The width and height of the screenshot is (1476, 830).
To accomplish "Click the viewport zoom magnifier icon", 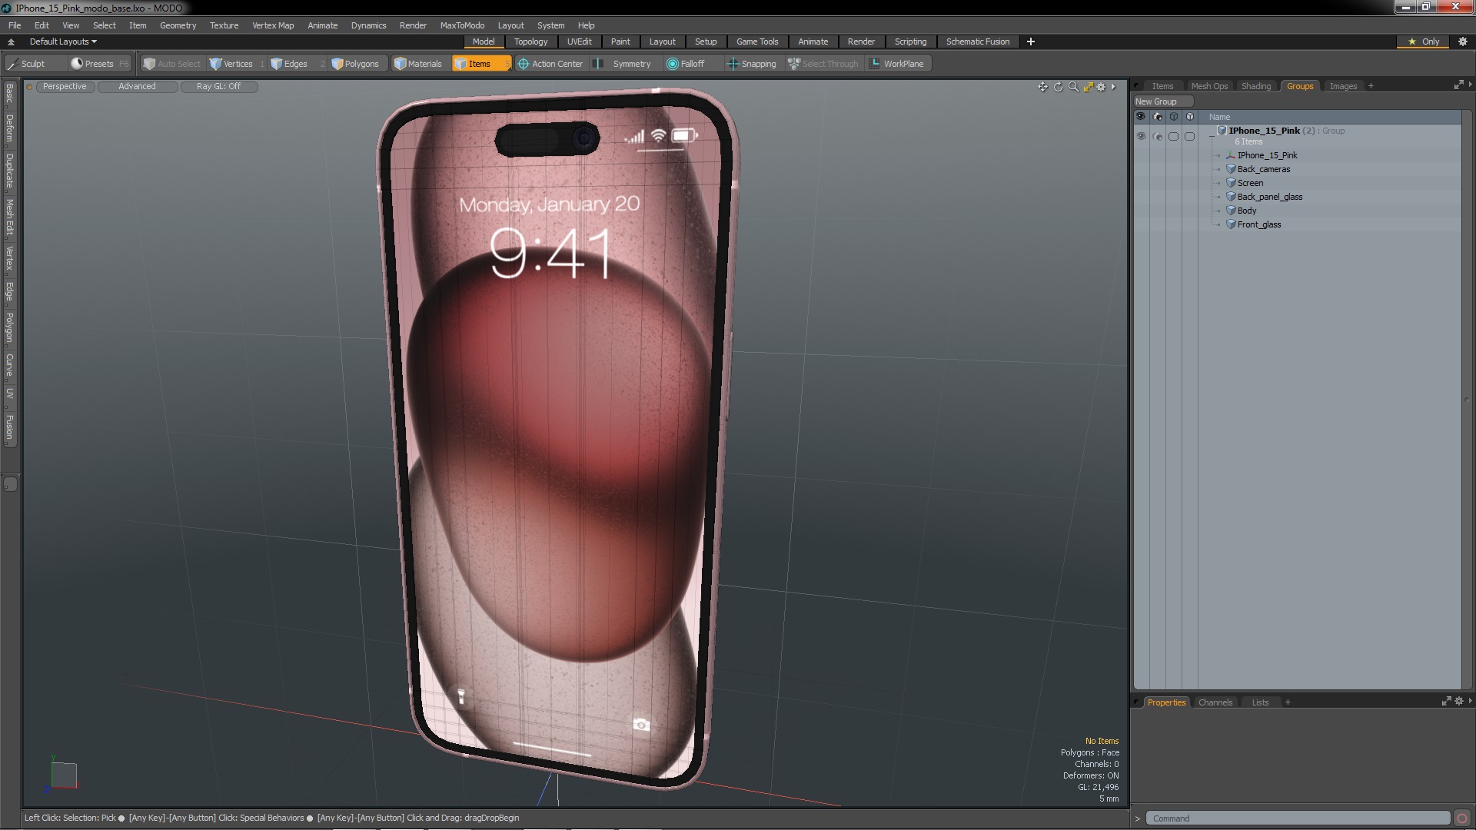I will (x=1073, y=87).
